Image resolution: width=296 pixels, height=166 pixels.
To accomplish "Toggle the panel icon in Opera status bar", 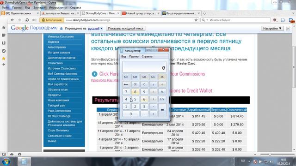I will (x=4, y=154).
